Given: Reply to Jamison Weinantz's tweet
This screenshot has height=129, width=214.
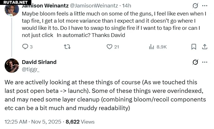Looking at the screenshot, I should click(25, 47).
